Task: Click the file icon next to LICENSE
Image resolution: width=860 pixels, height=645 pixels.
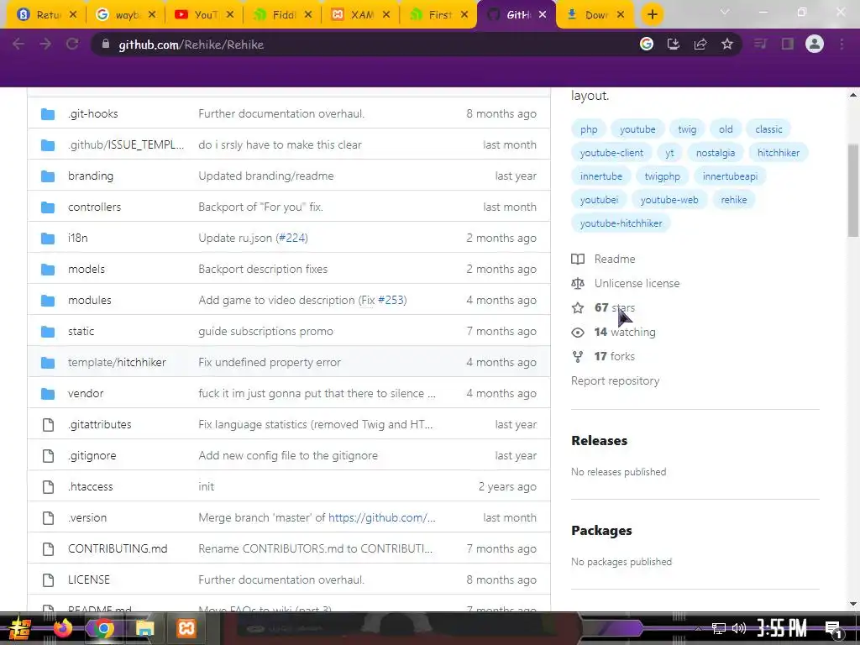Action: point(48,579)
